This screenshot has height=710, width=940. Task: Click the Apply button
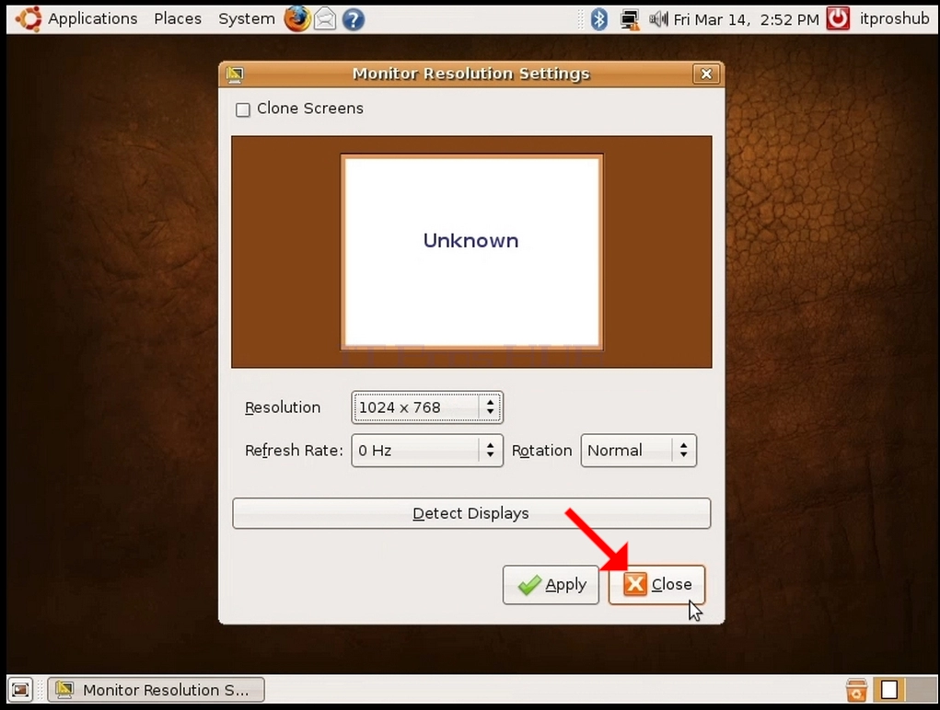[x=551, y=585]
